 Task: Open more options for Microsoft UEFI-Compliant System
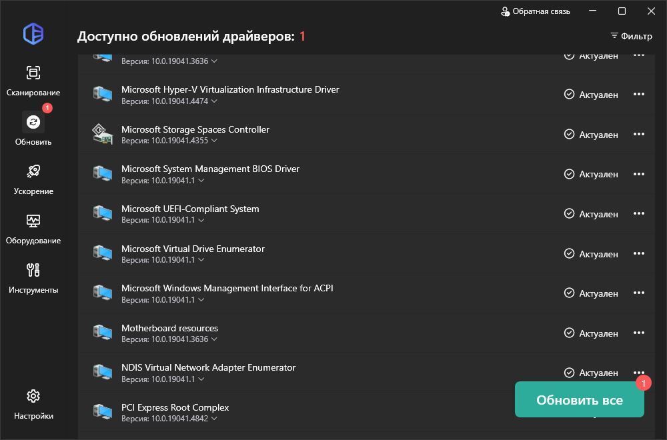(638, 214)
